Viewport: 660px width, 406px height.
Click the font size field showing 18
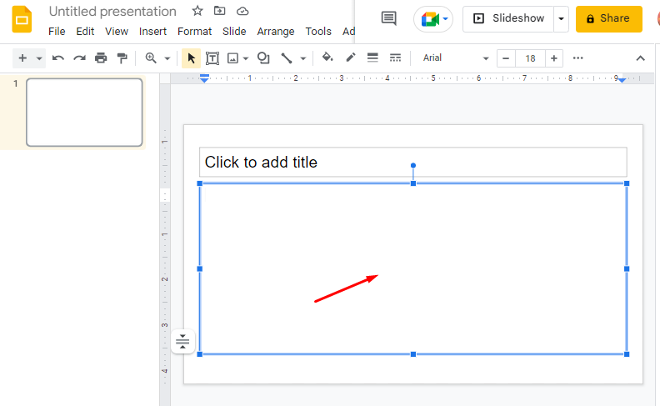pyautogui.click(x=530, y=58)
